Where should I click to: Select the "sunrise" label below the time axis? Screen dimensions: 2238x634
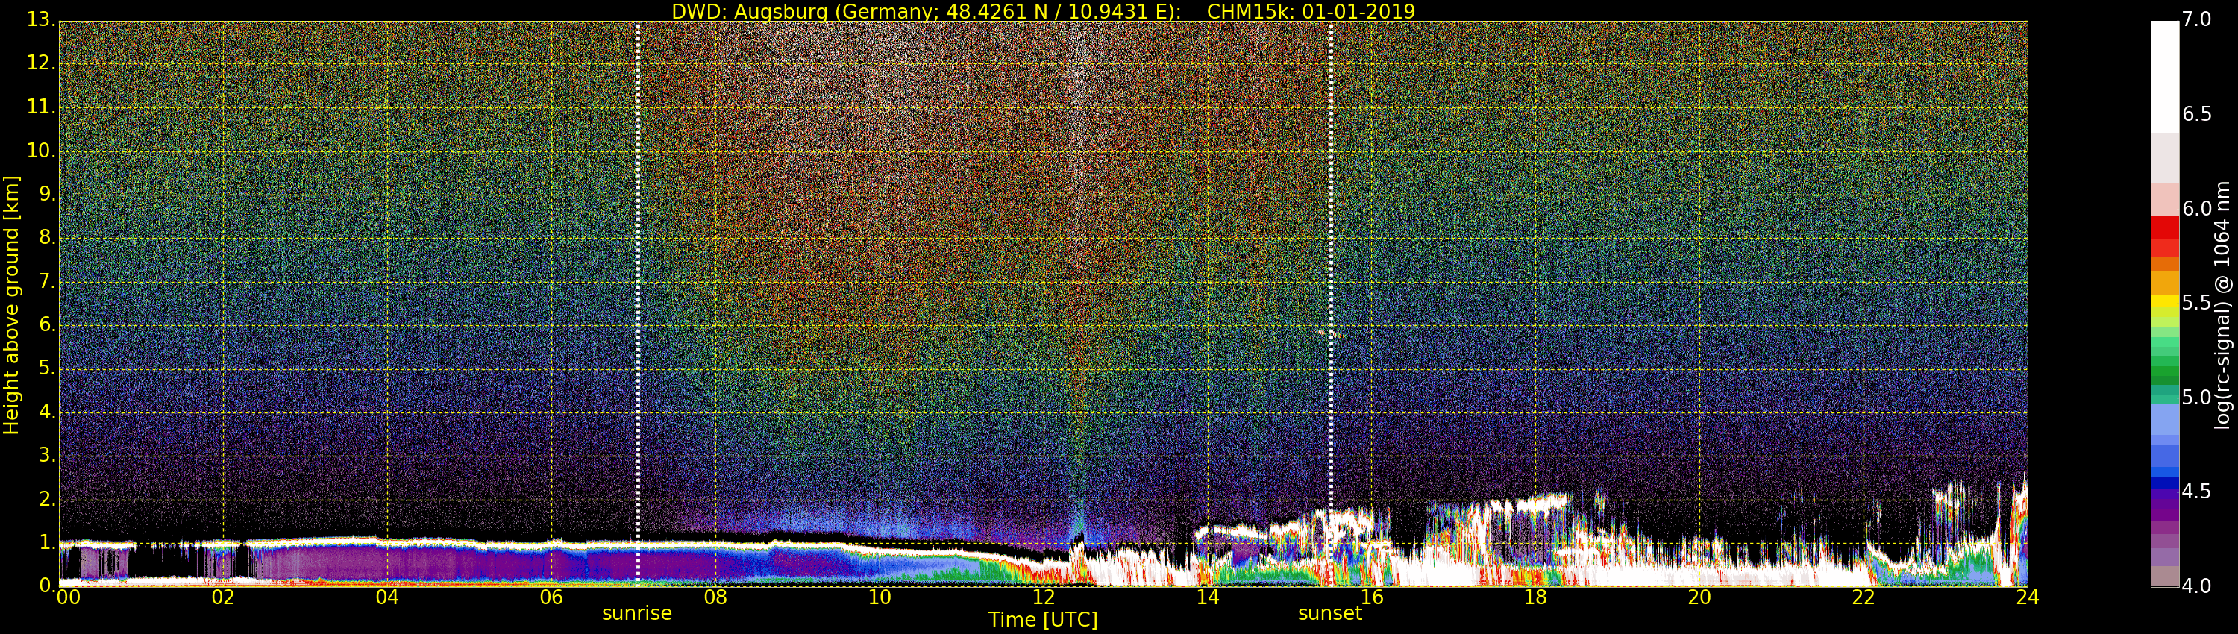(637, 613)
